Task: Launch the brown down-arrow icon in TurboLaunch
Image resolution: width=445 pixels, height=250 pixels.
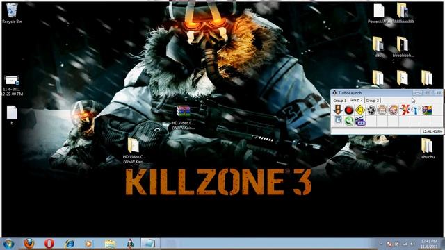Action: (x=338, y=110)
